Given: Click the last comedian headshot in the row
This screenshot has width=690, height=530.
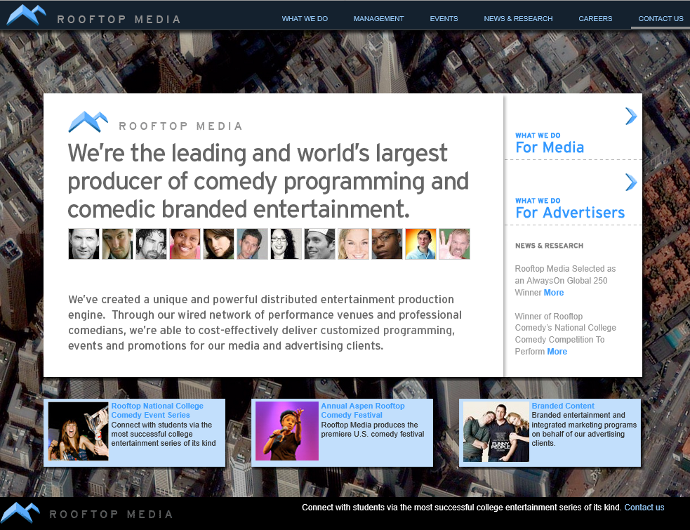Looking at the screenshot, I should click(454, 244).
